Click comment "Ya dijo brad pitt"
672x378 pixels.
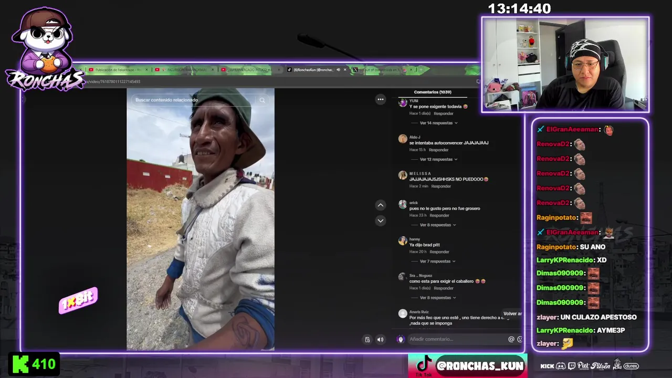pos(425,245)
